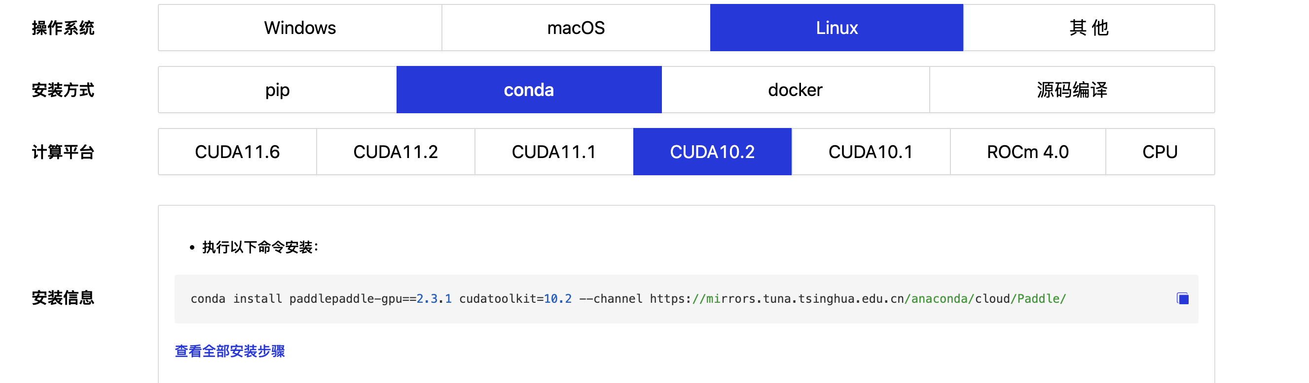Viewport: 1309px width, 383px height.
Task: Click the selected CUDA10.2 option
Action: click(712, 151)
